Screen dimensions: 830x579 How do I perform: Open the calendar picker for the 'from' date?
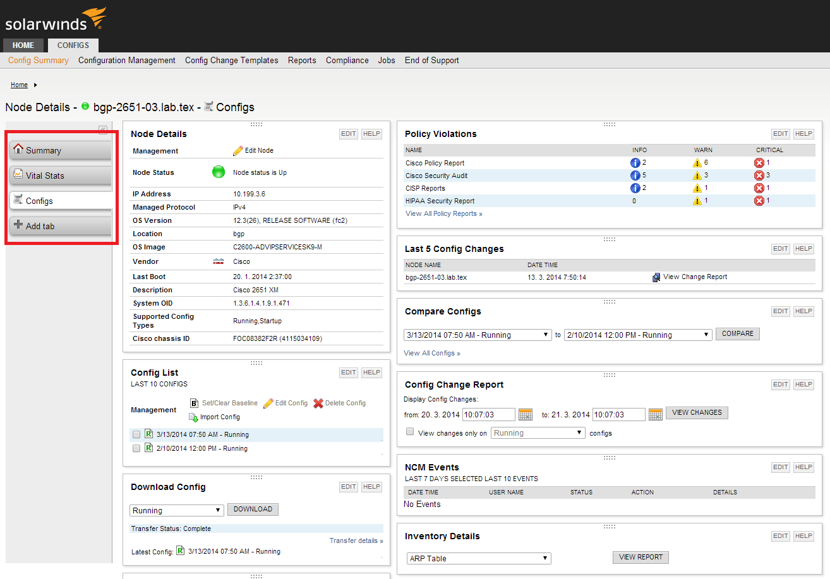click(526, 414)
